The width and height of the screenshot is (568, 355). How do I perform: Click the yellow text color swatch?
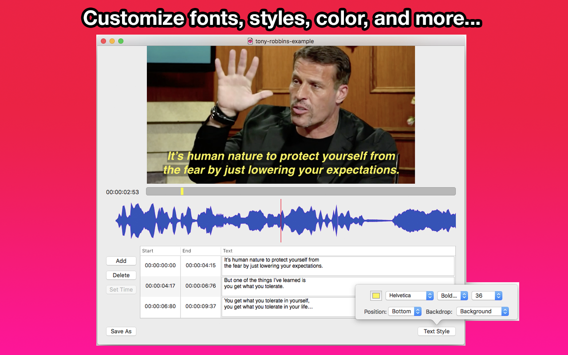click(x=376, y=295)
